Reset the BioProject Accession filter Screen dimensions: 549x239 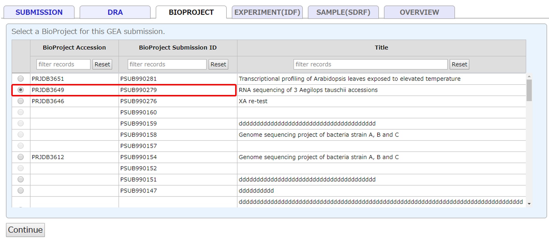click(102, 64)
